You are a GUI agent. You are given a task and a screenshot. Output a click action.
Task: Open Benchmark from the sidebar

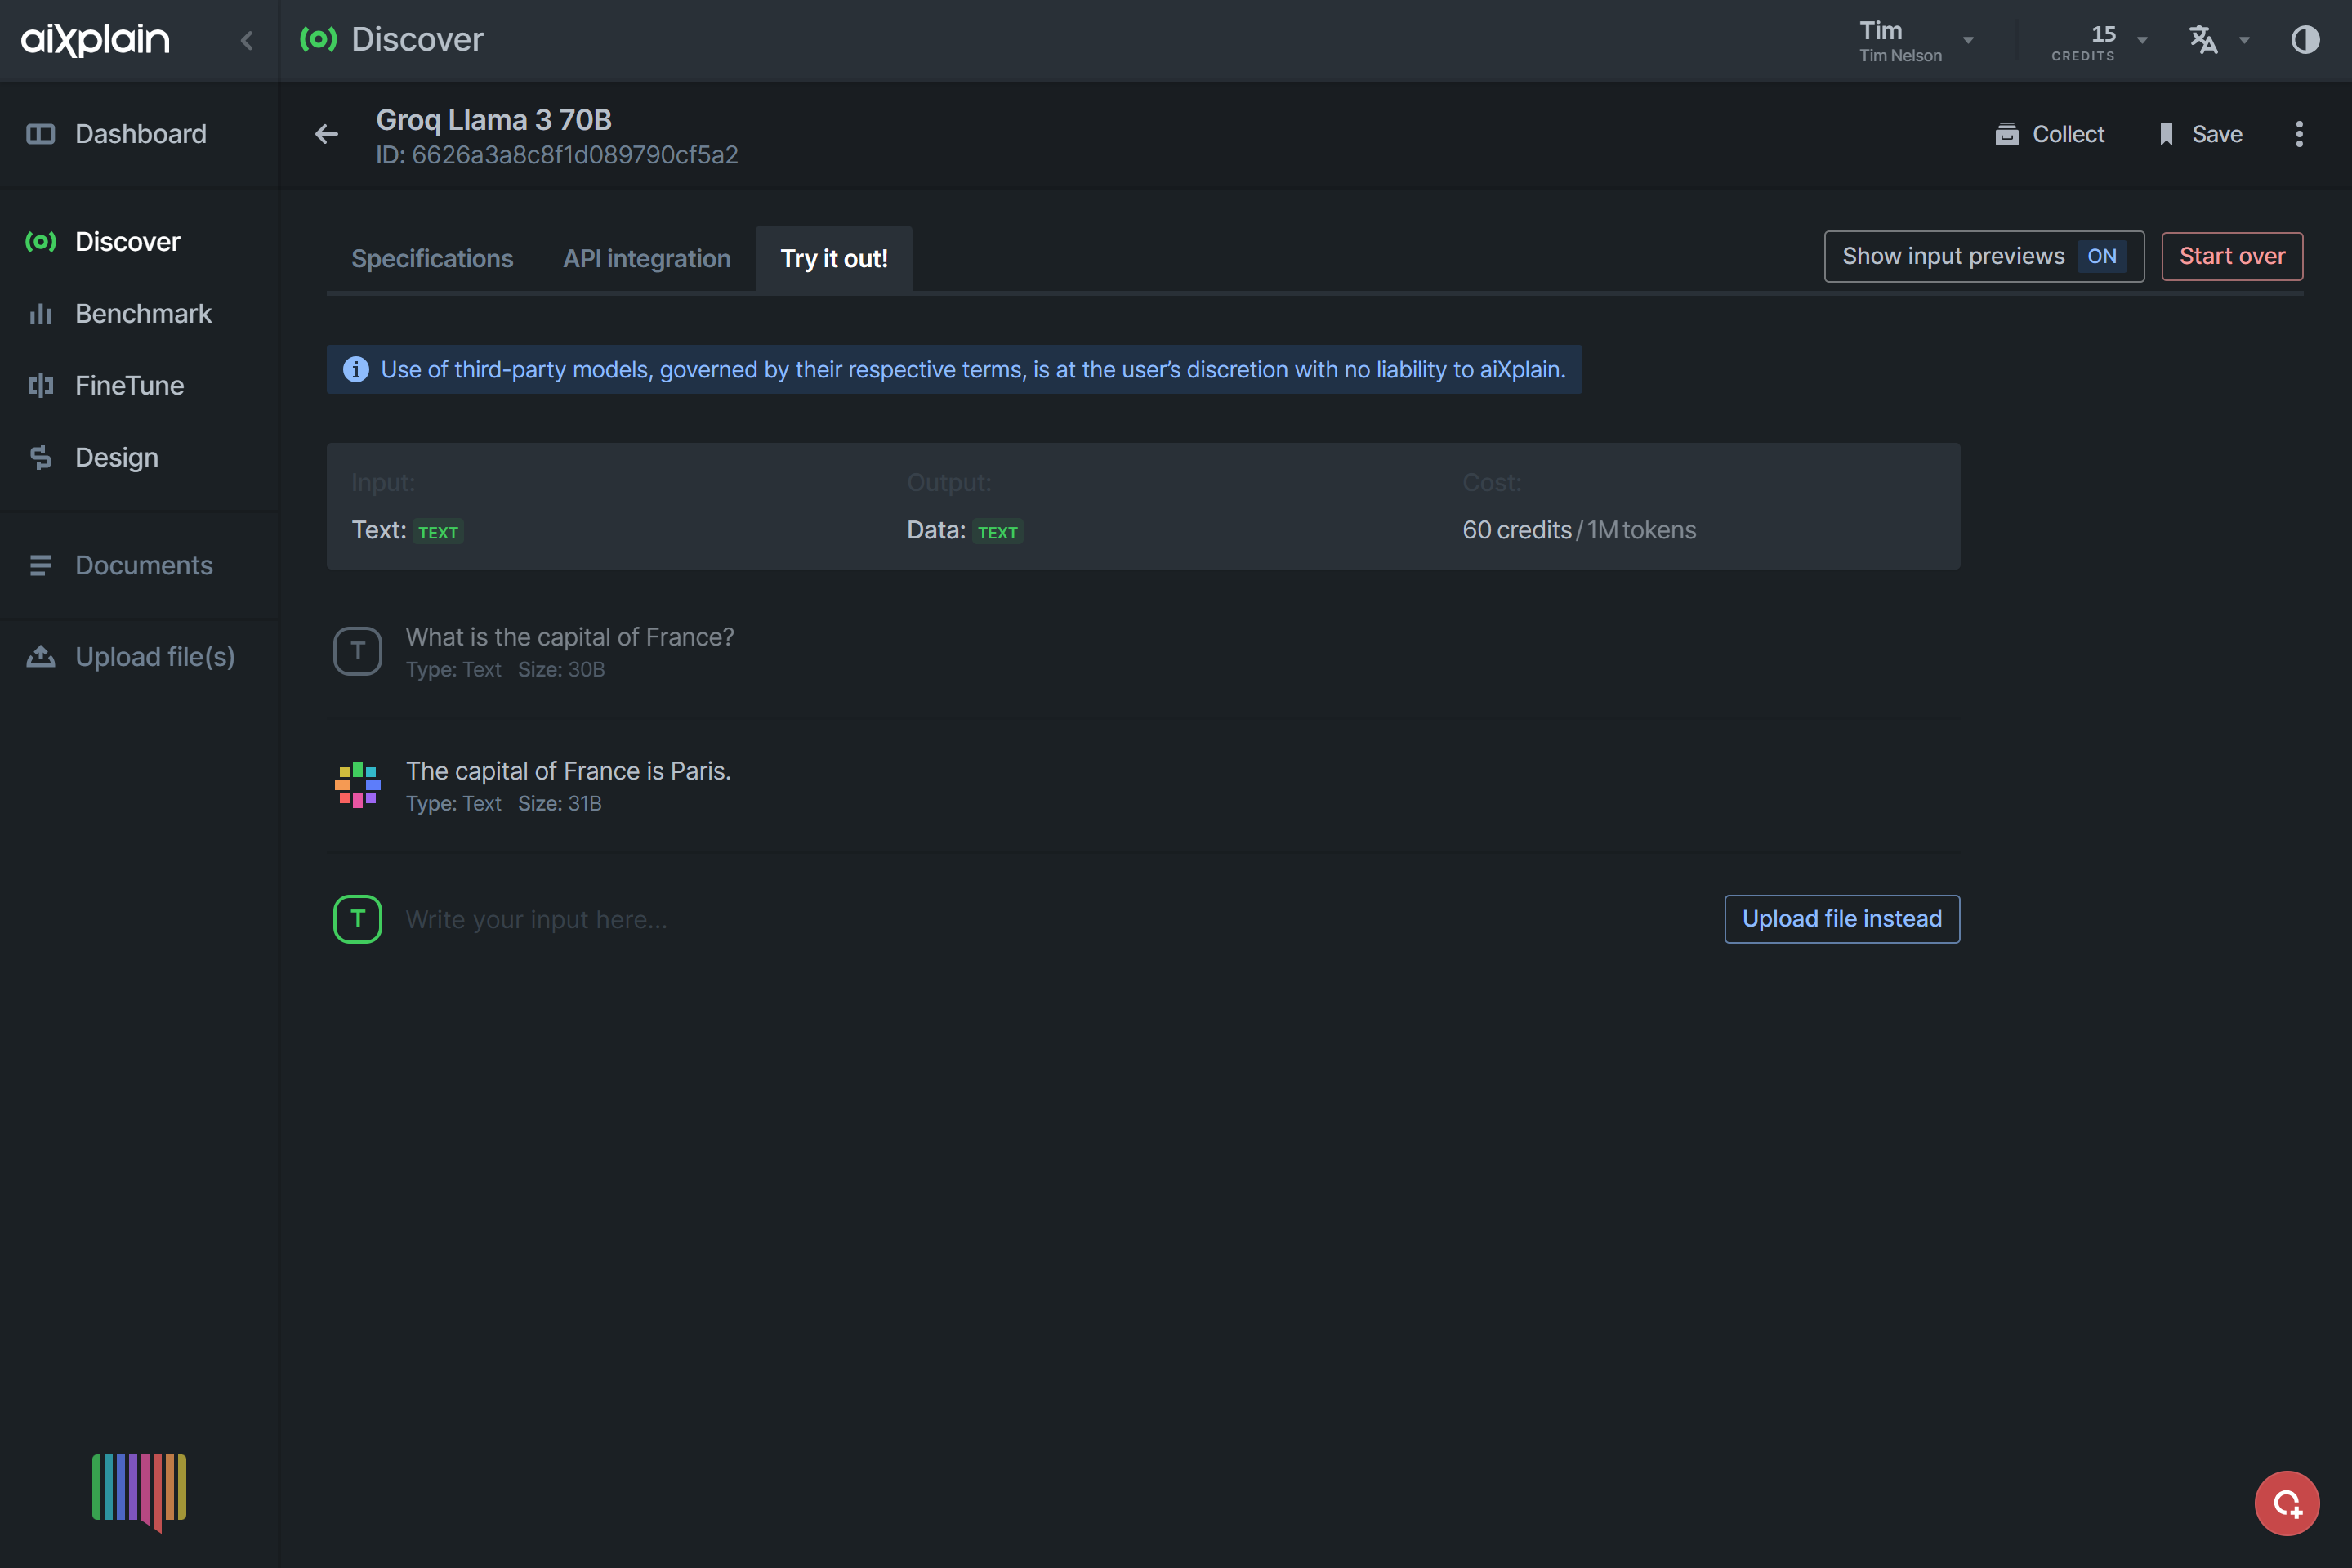142,314
